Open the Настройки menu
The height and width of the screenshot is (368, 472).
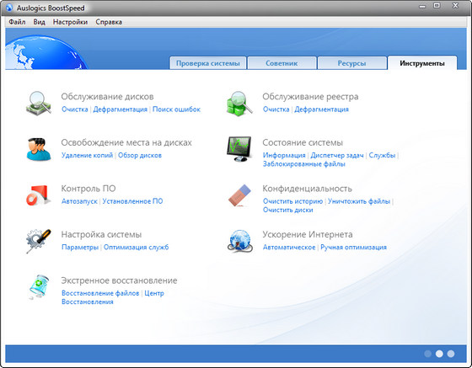tap(70, 22)
